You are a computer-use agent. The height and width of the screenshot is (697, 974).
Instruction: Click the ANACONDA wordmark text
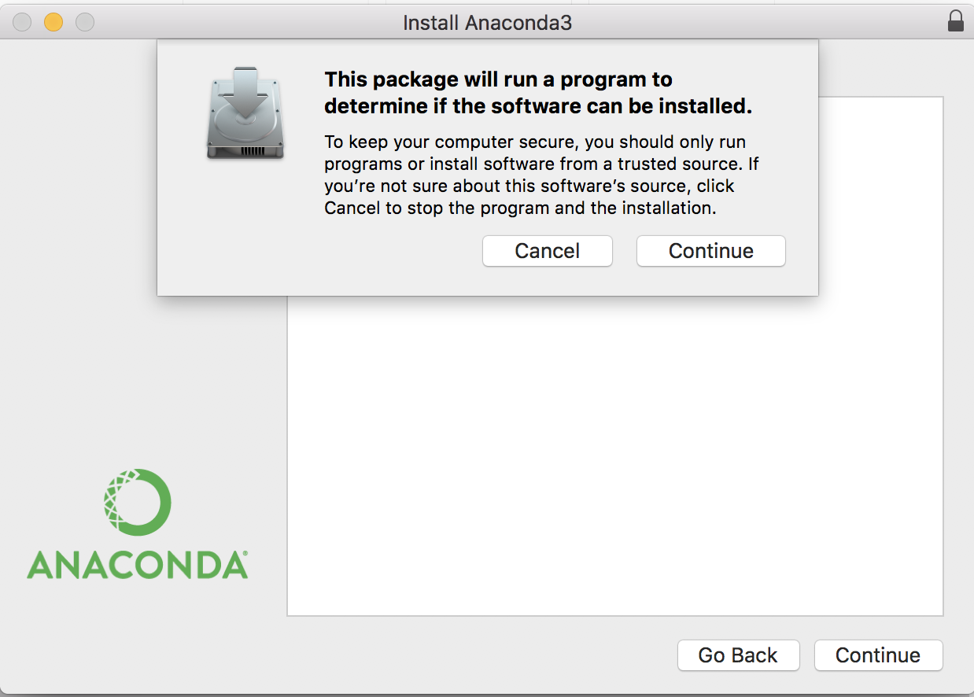[x=135, y=565]
